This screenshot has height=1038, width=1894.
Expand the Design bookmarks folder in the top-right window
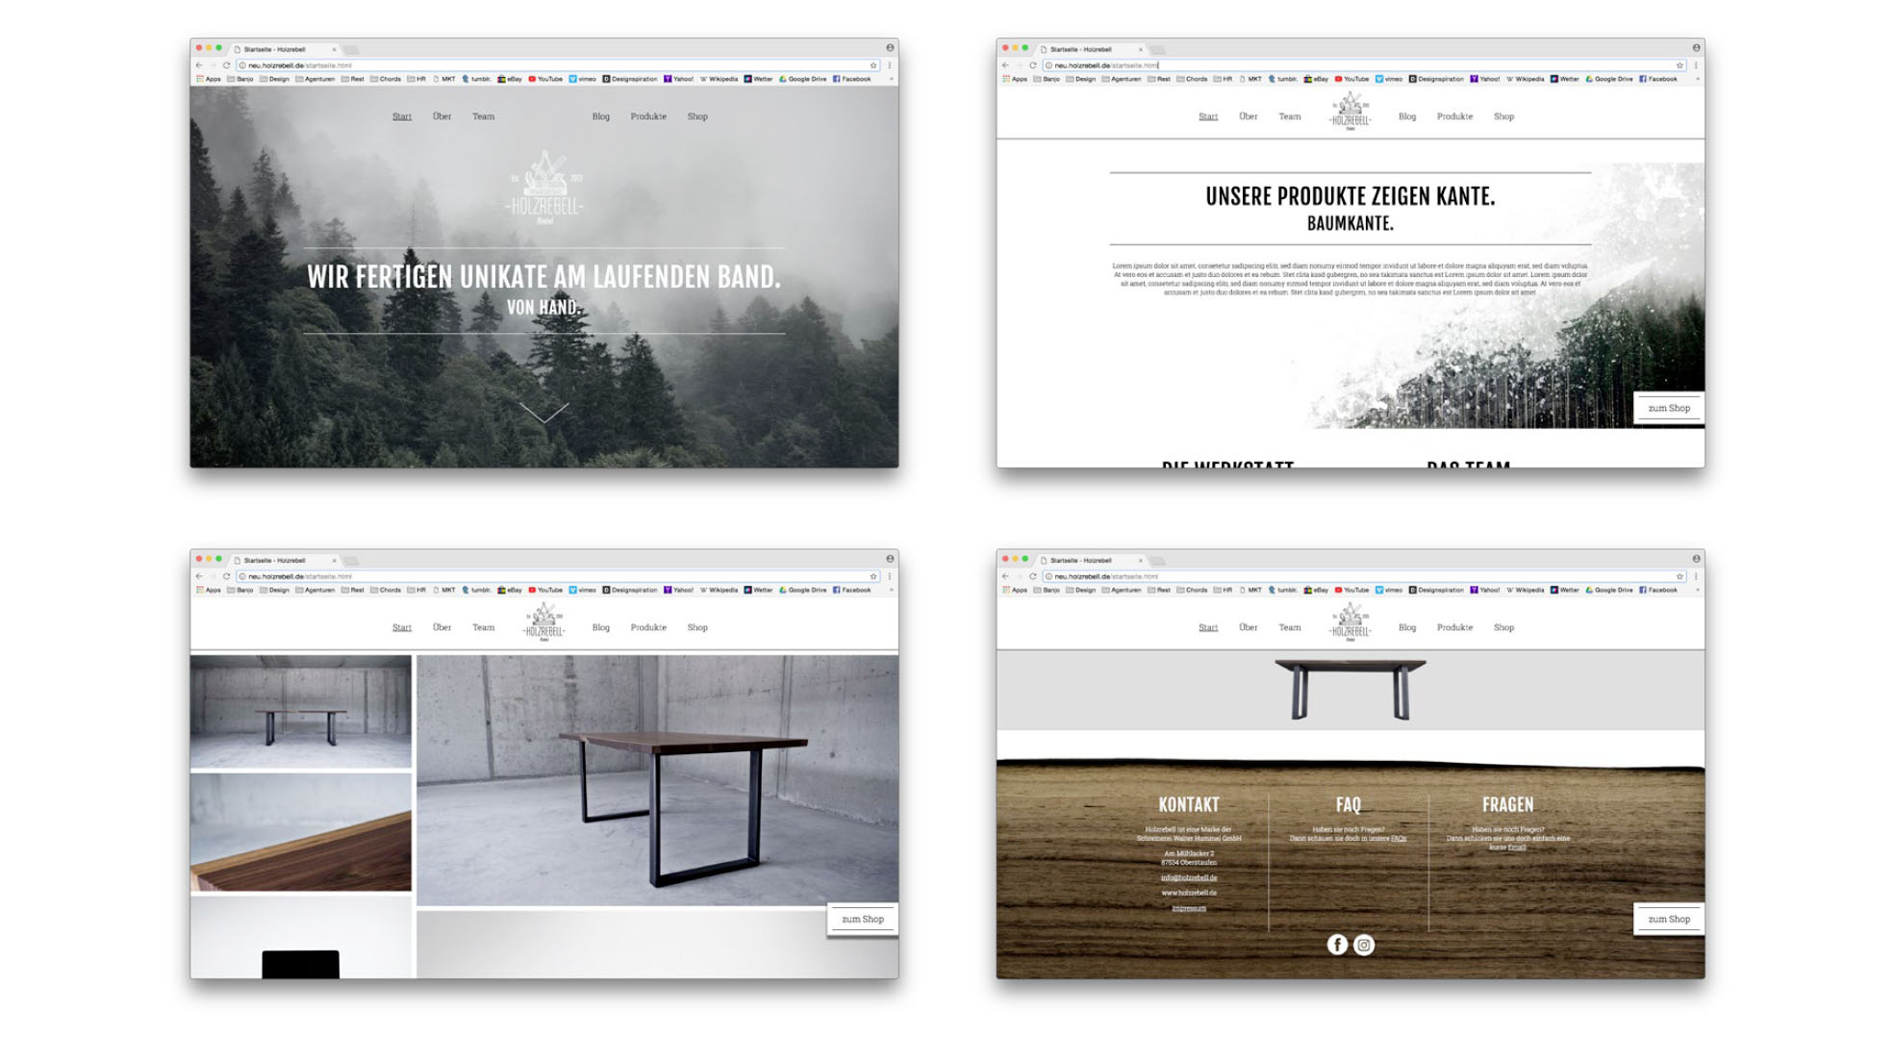pos(1080,79)
